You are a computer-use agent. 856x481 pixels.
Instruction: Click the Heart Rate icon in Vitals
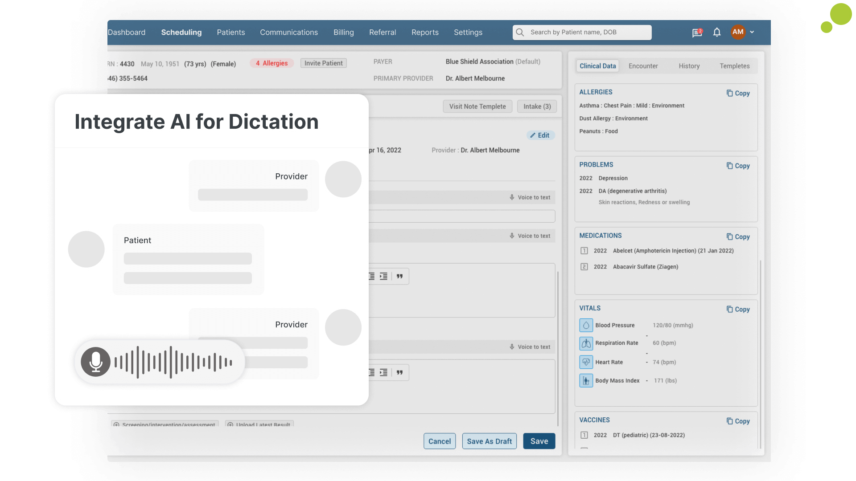tap(586, 362)
